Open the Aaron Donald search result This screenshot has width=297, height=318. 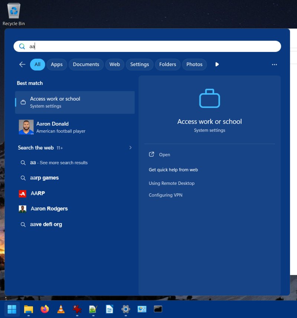click(x=75, y=127)
